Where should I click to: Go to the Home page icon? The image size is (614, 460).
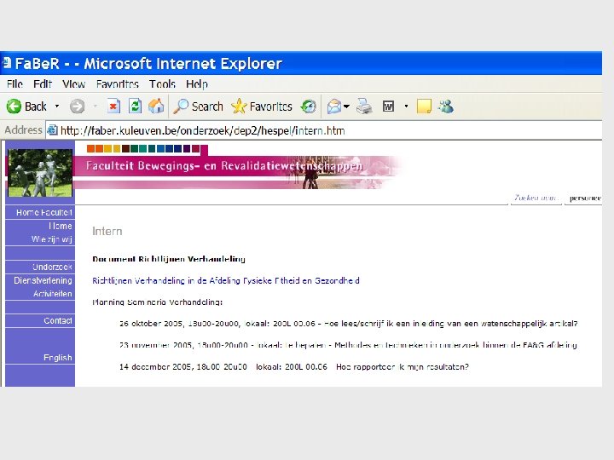point(156,106)
